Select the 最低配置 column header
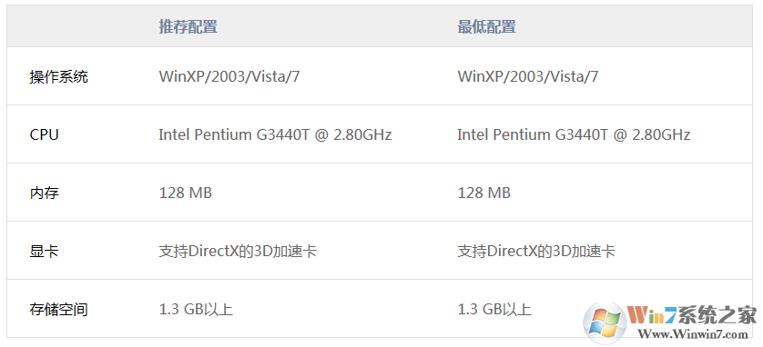 (x=486, y=26)
